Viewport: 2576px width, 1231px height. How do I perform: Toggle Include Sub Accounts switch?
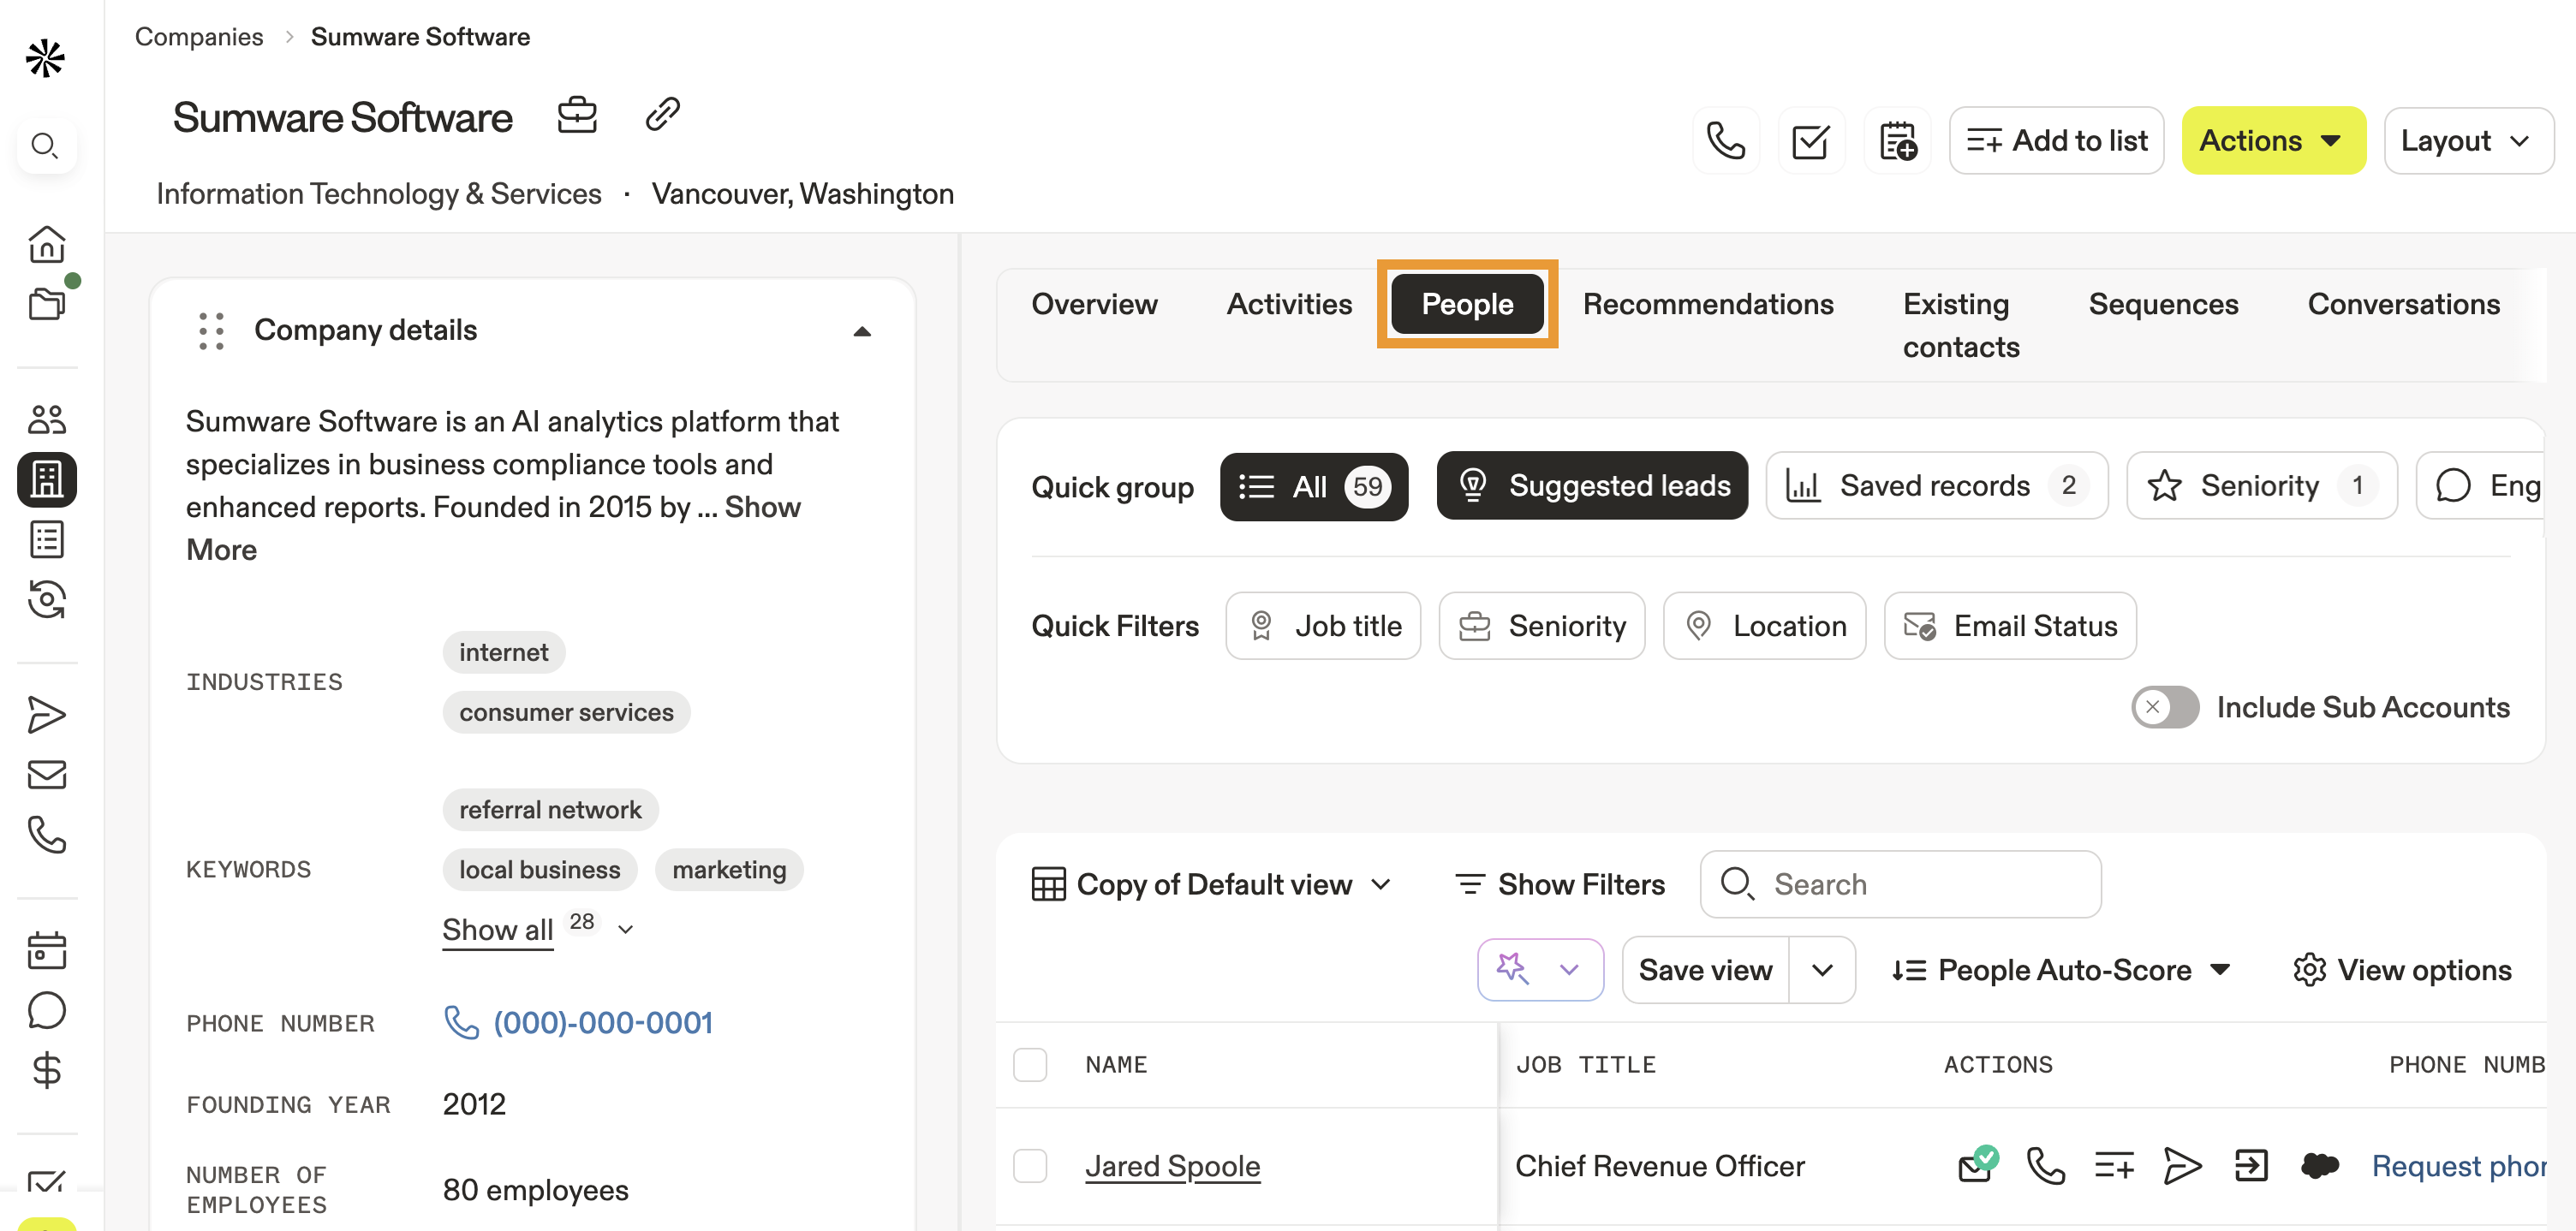click(2164, 707)
